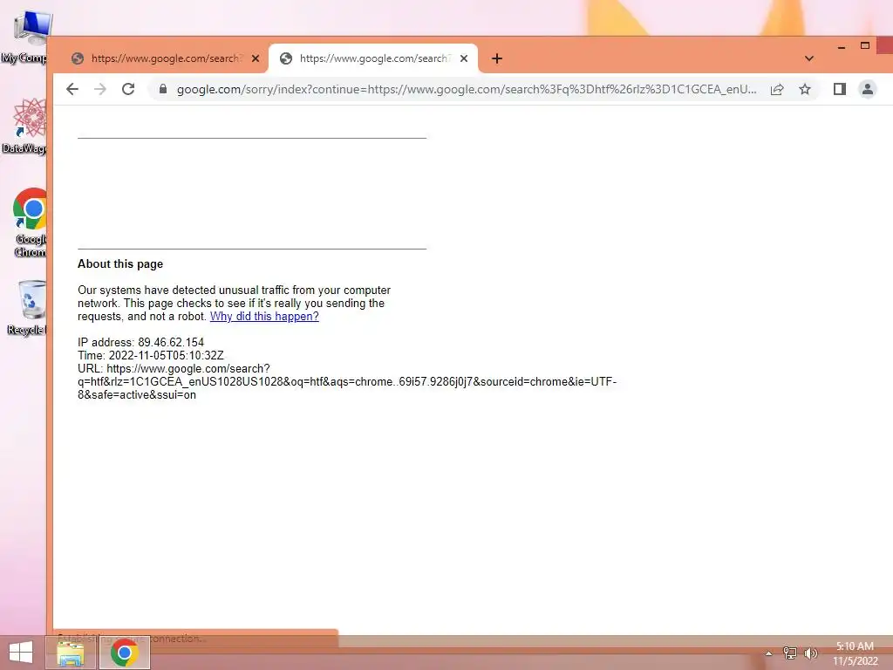This screenshot has width=893, height=670.
Task: Go back using Chrome's back arrow
Action: pos(72,89)
